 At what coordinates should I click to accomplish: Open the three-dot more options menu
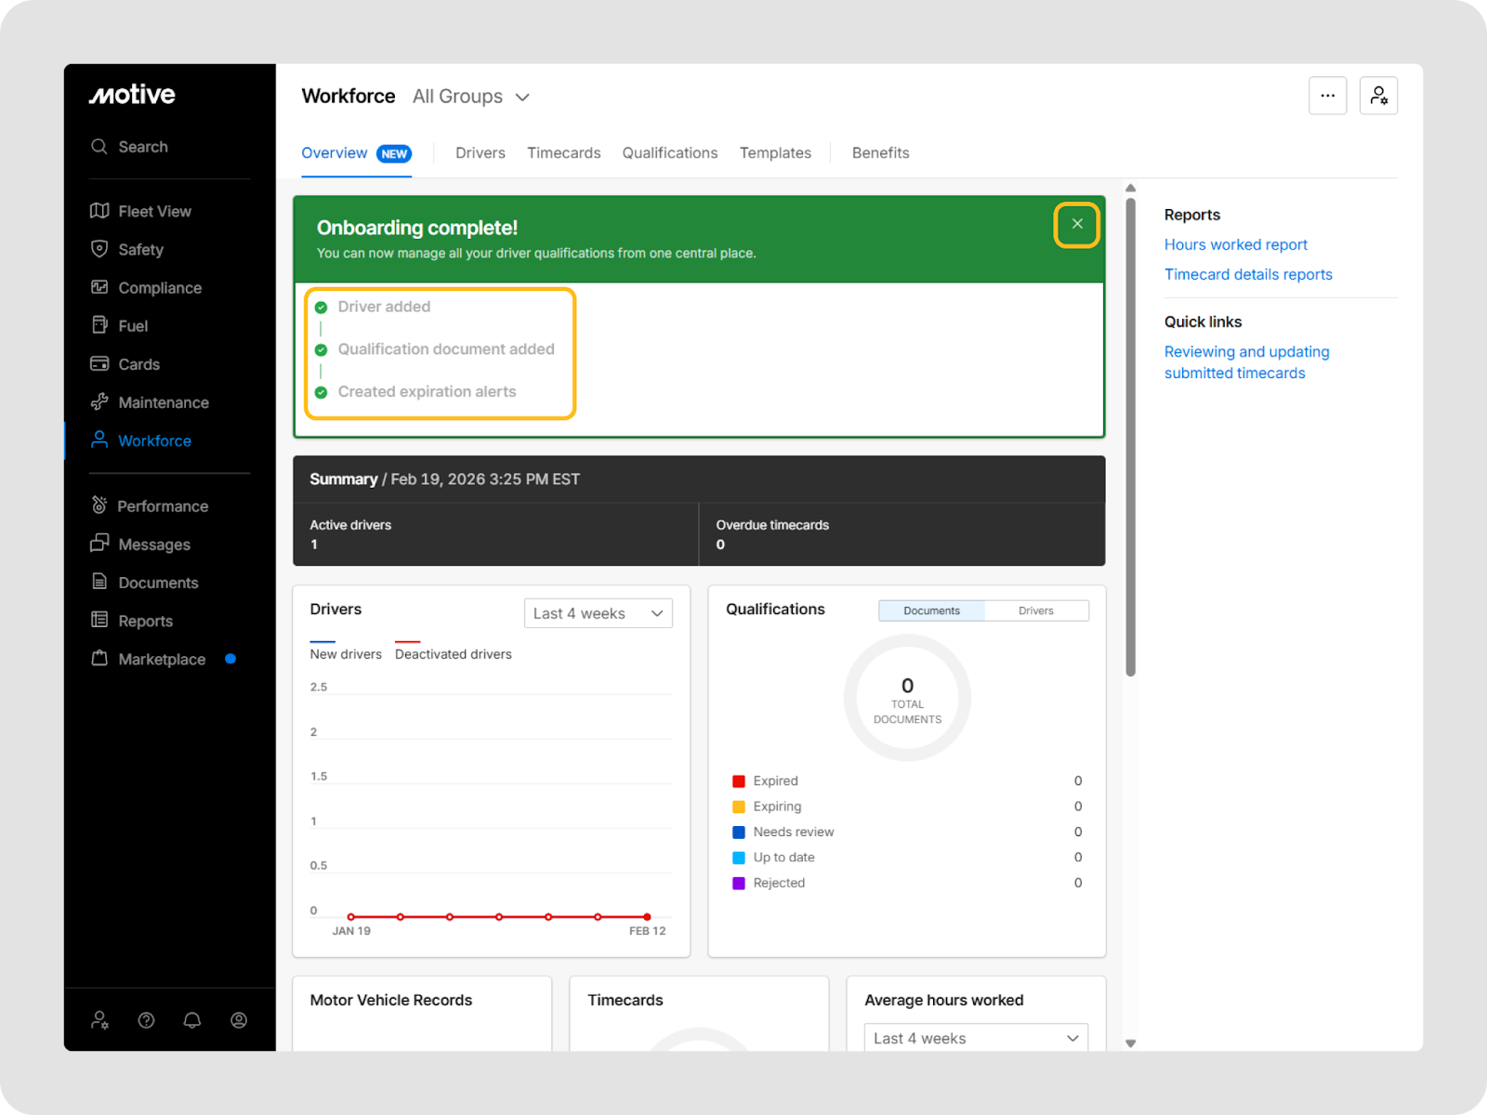[x=1327, y=96]
